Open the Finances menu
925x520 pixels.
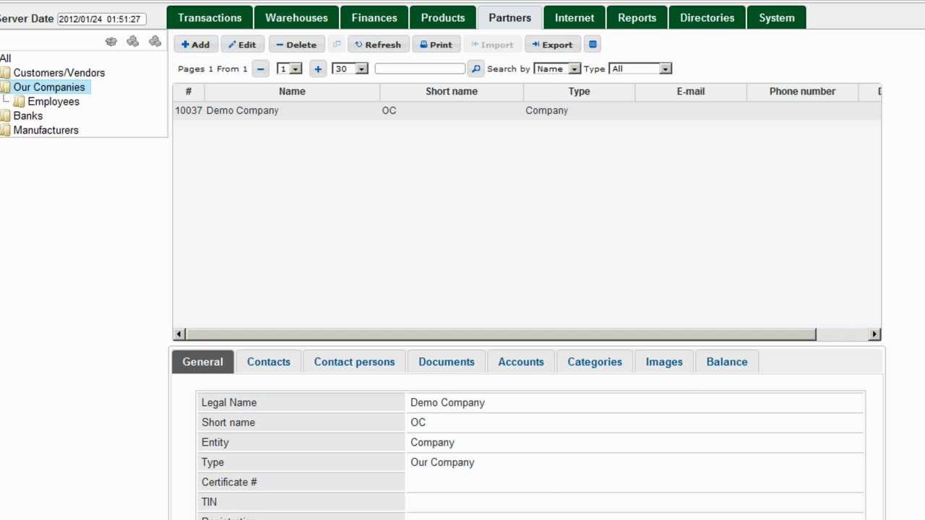coord(374,17)
